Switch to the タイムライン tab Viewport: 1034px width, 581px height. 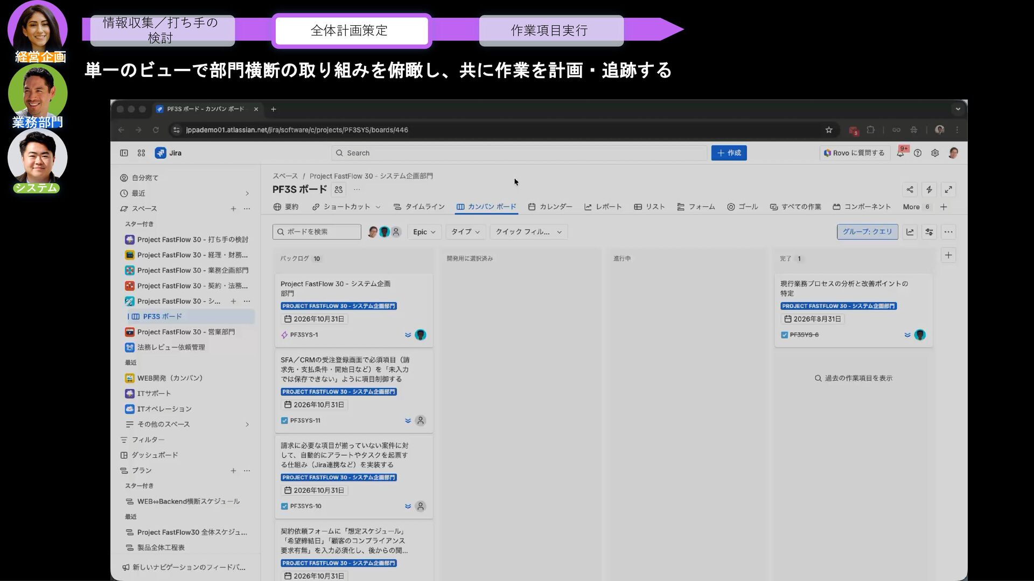(419, 207)
